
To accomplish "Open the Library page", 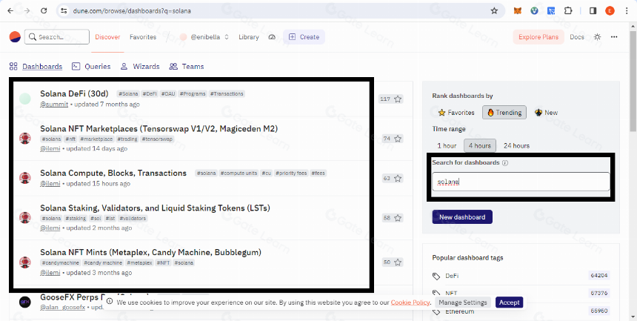I will (249, 37).
